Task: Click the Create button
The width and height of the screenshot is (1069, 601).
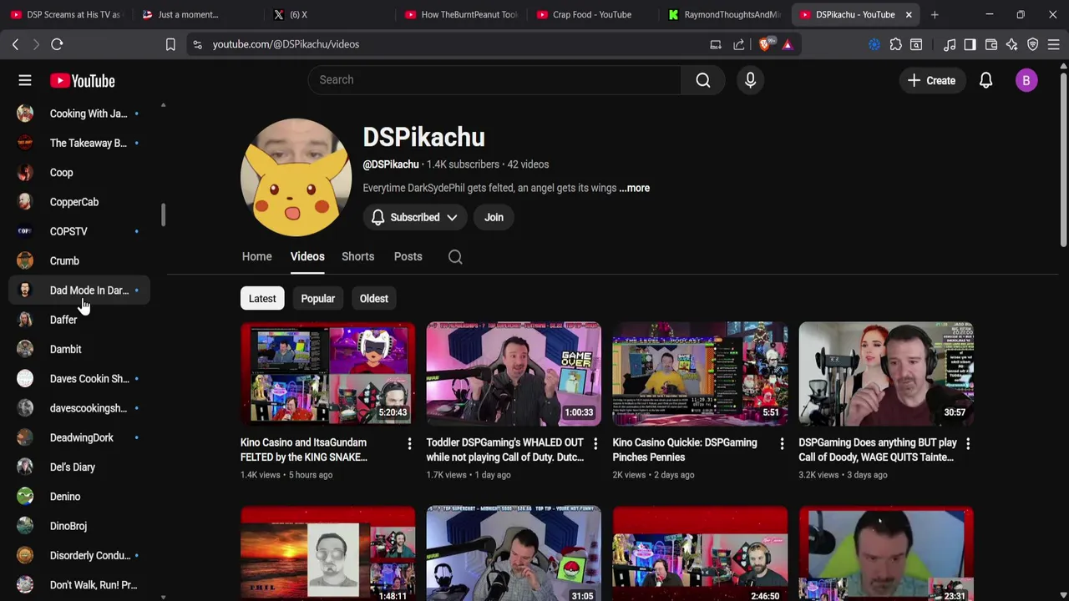Action: coord(931,81)
